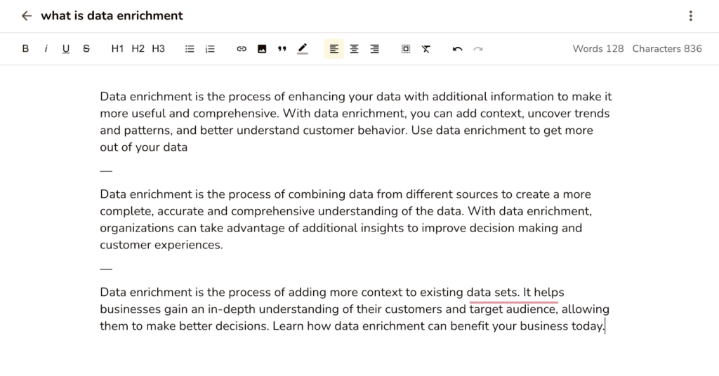Right align the text
Viewport: 719px width, 376px height.
[x=375, y=49]
